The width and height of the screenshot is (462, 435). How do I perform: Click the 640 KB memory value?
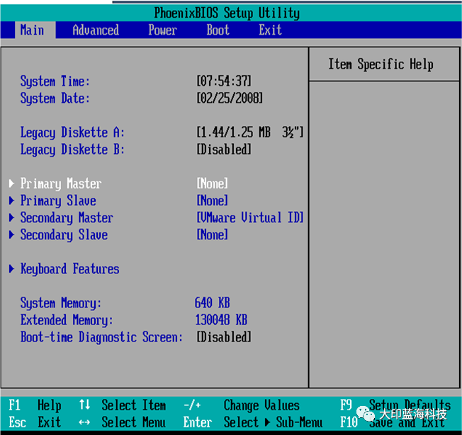[212, 303]
